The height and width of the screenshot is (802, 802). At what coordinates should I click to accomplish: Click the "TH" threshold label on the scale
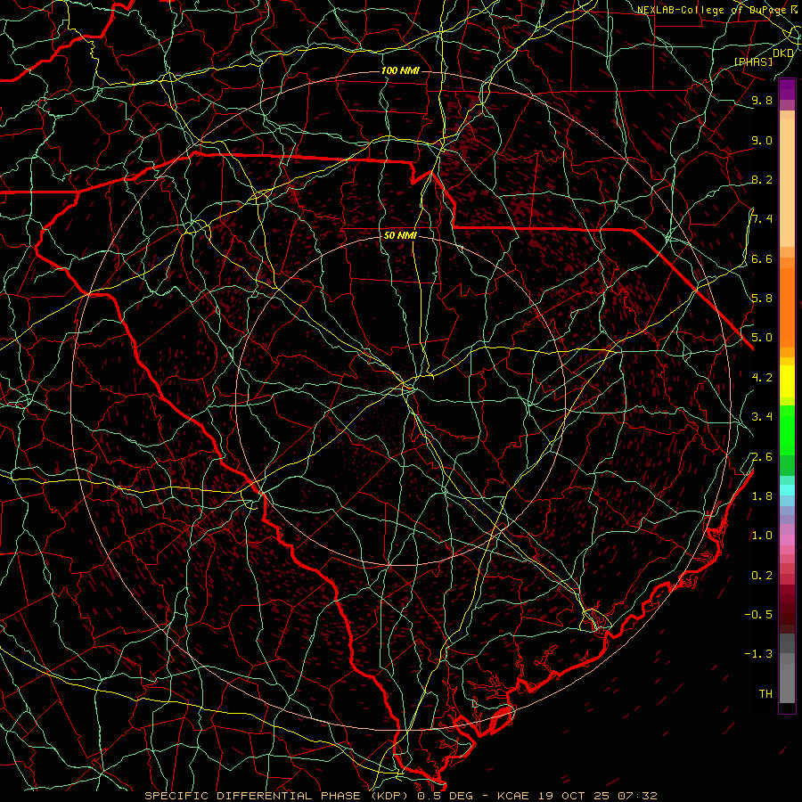point(765,693)
